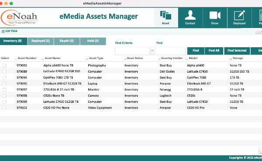Click the Find text input field
This screenshot has width=262, height=161.
click(171, 51)
